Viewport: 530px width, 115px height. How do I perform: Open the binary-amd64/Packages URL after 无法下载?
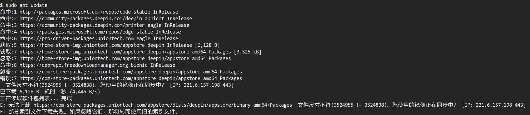click(163, 105)
